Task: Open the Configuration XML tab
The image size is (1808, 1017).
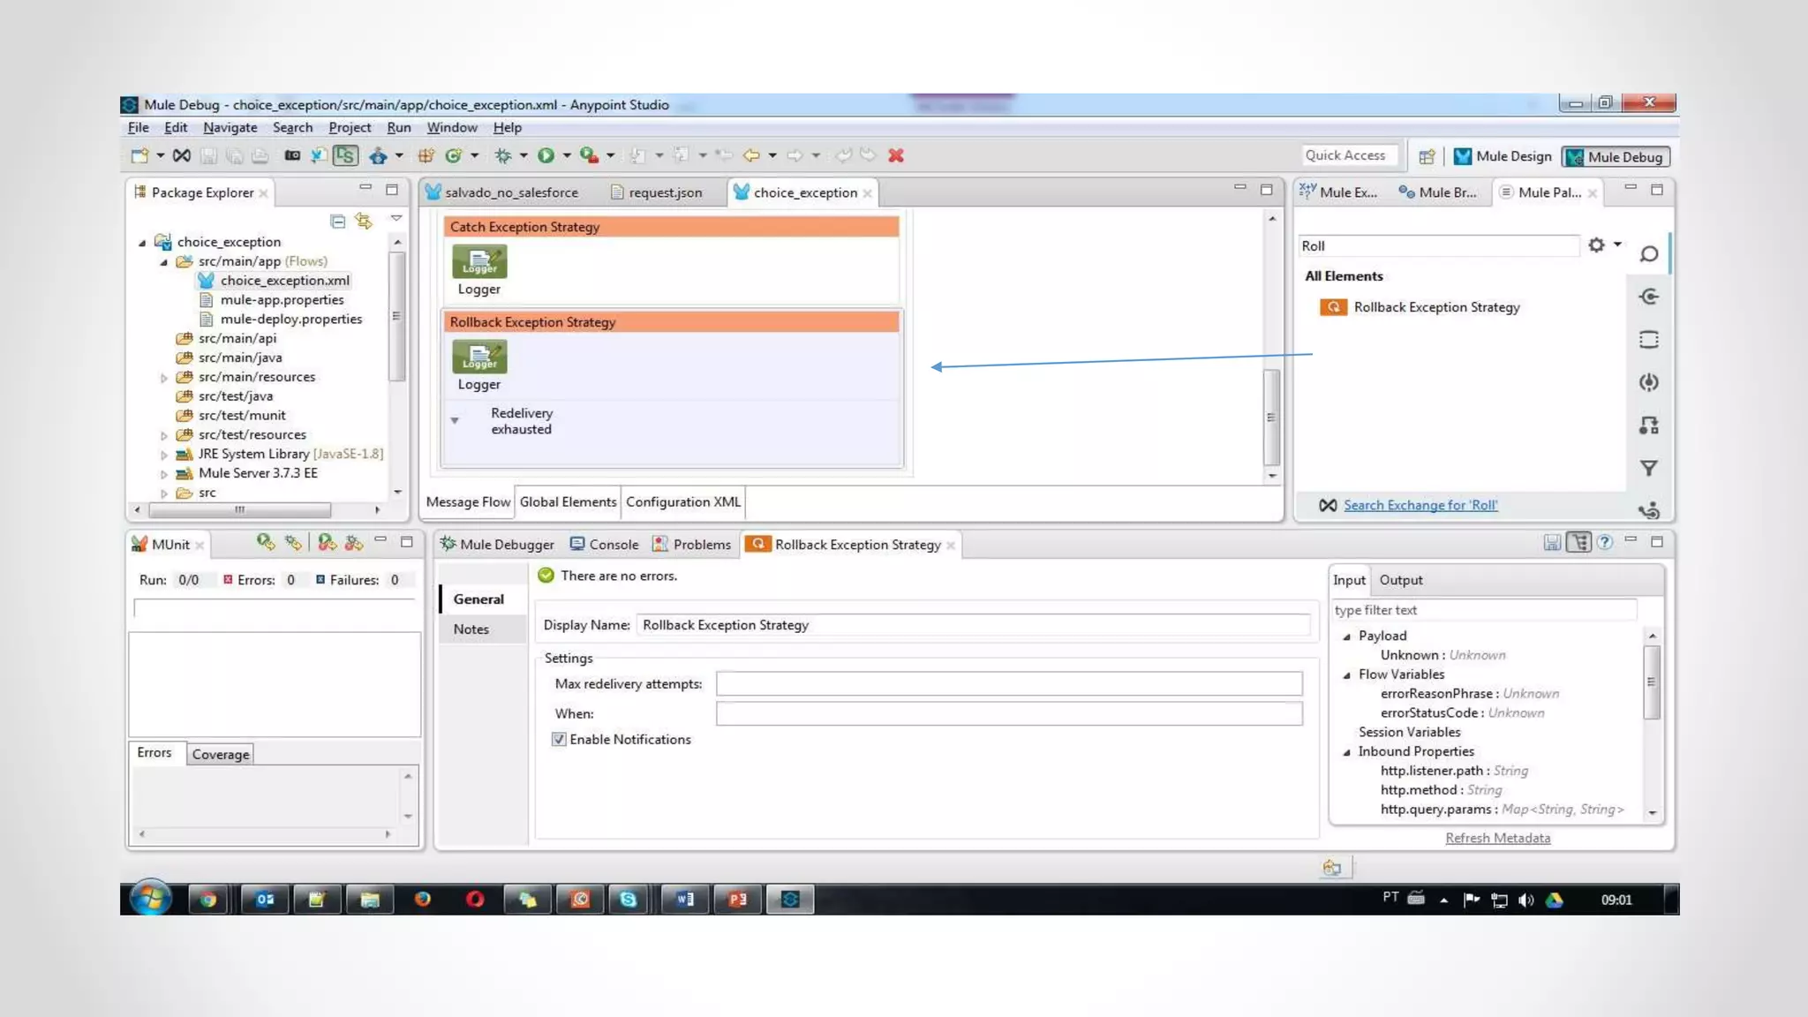Action: [682, 501]
